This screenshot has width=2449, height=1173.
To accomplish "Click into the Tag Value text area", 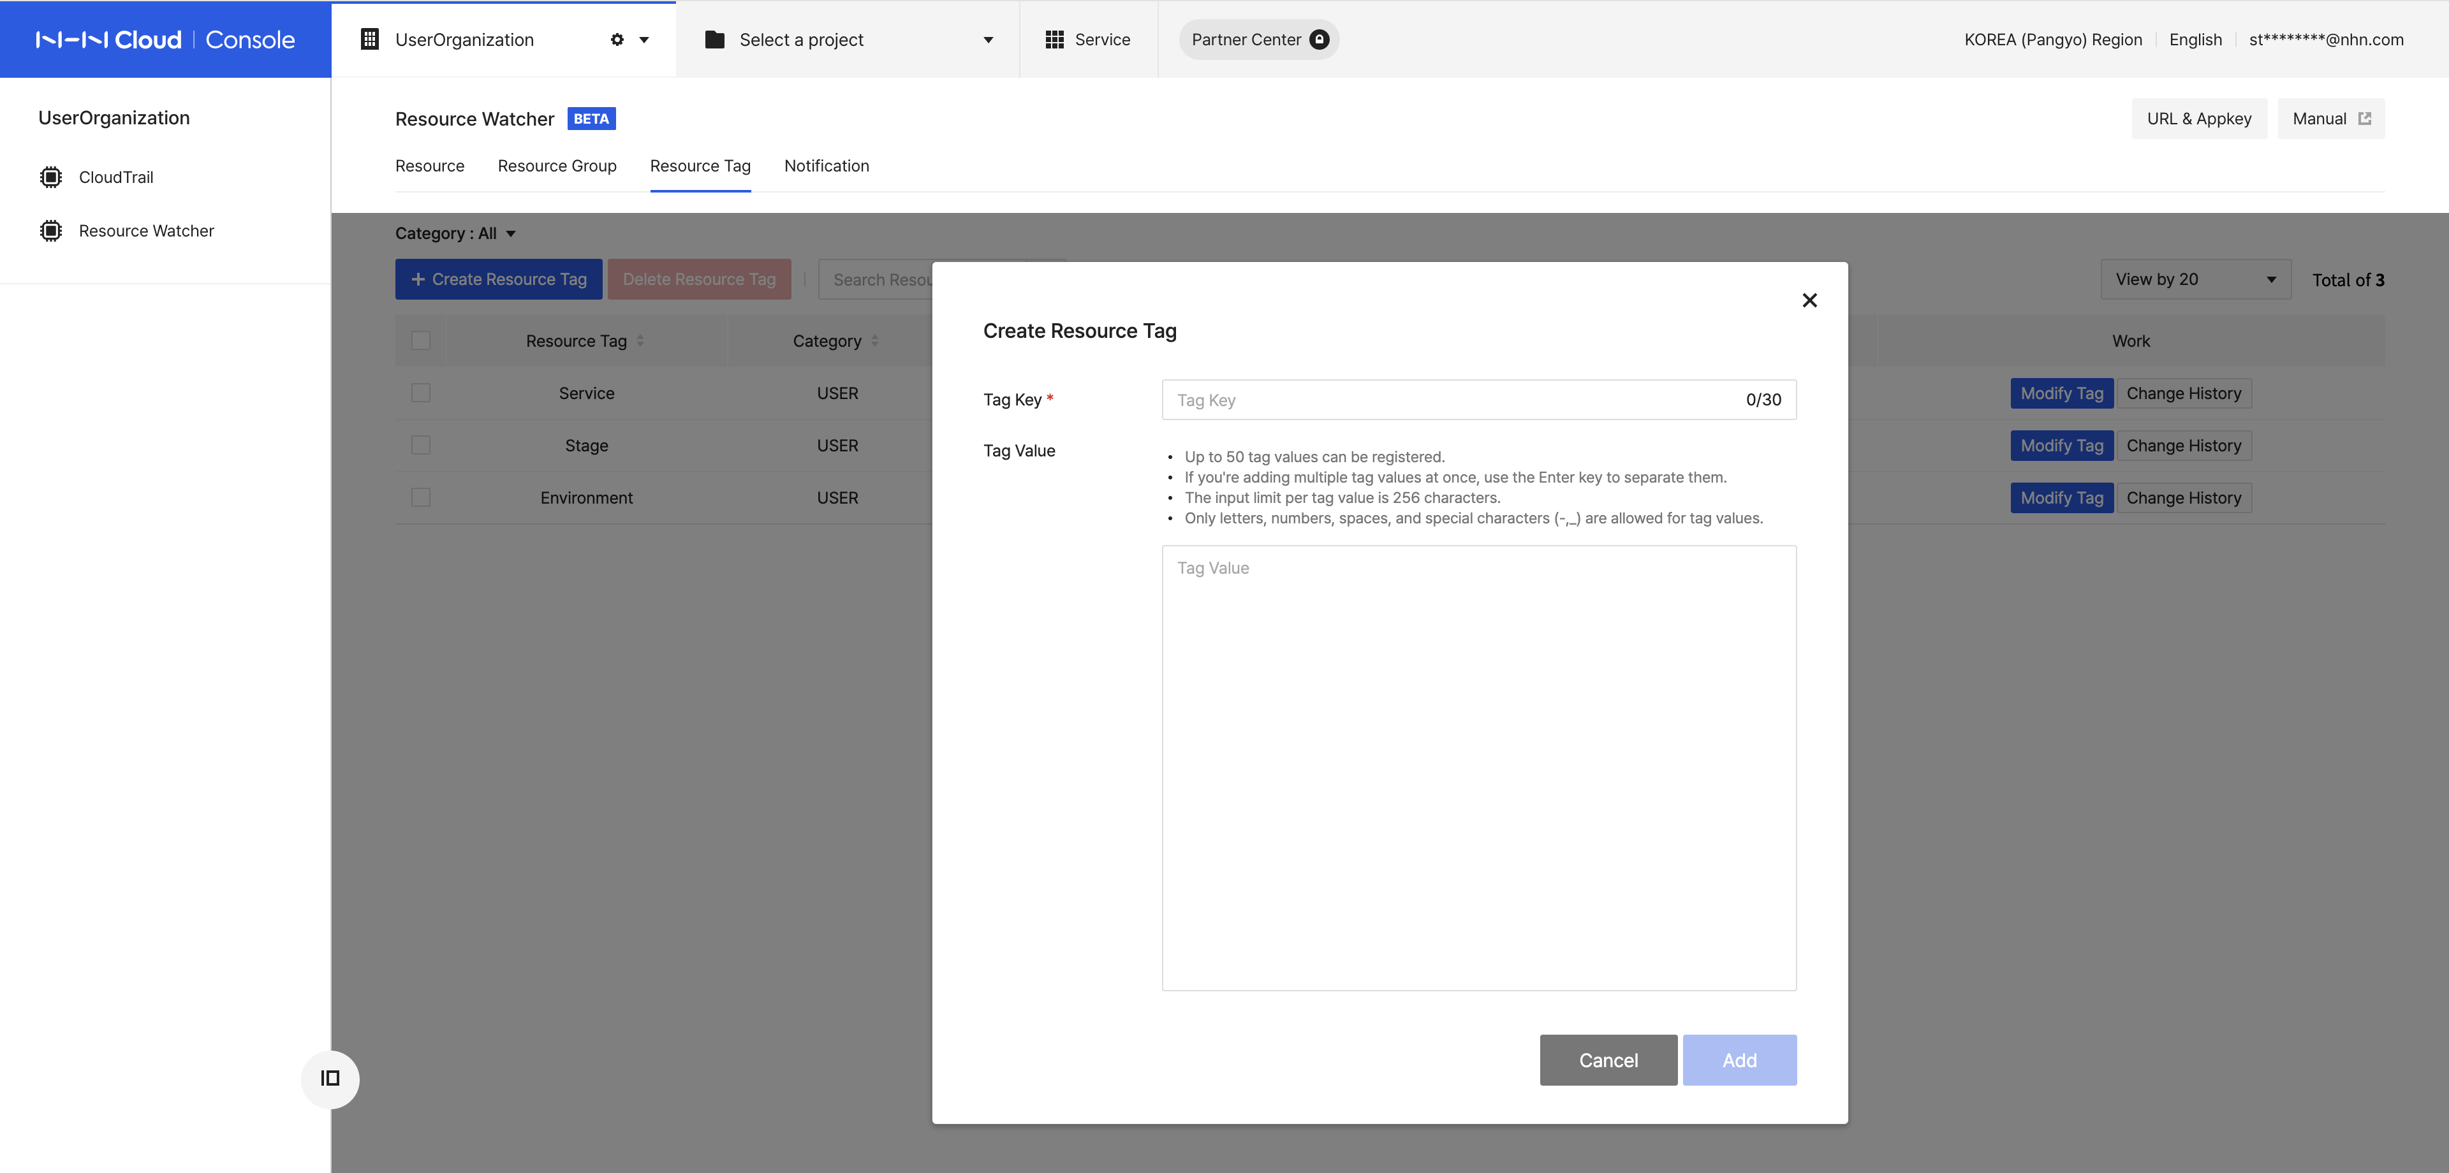I will click(x=1480, y=768).
